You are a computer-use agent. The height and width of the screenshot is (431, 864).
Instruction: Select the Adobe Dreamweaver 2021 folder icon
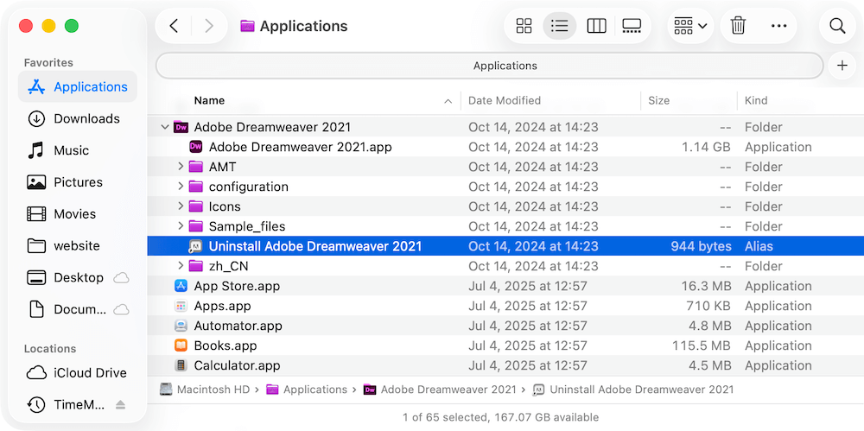181,127
